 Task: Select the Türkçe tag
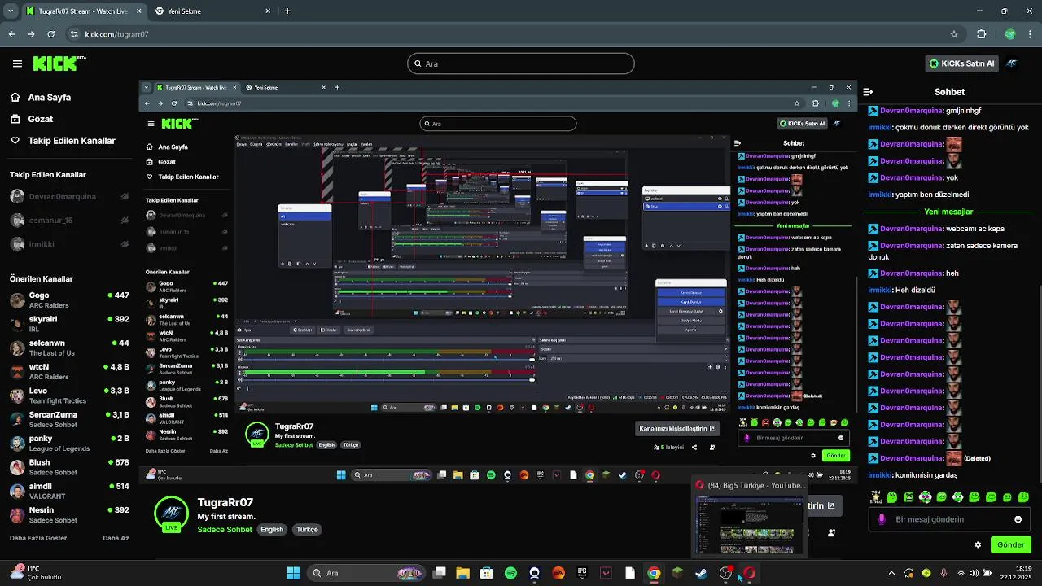click(x=307, y=529)
